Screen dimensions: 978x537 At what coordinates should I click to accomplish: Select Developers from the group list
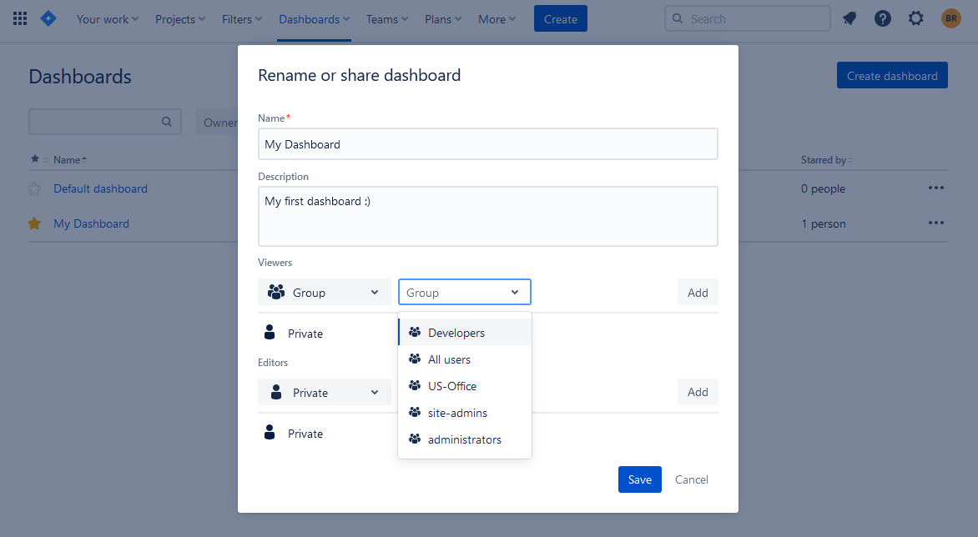pyautogui.click(x=456, y=333)
